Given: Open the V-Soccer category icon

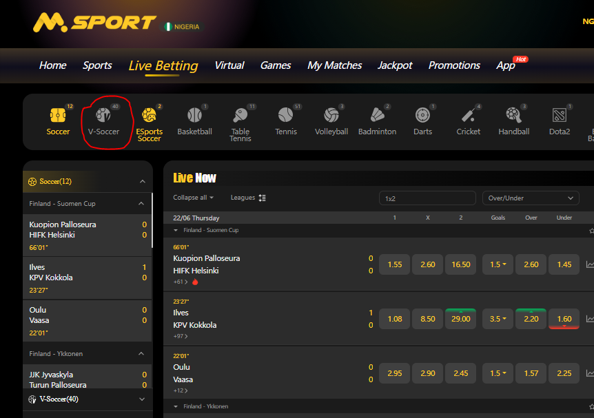Looking at the screenshot, I should [x=103, y=122].
